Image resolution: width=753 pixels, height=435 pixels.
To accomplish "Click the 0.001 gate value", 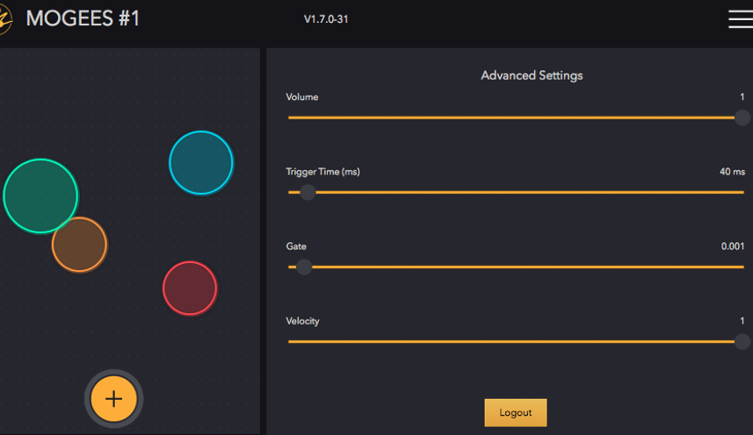I will click(x=732, y=246).
